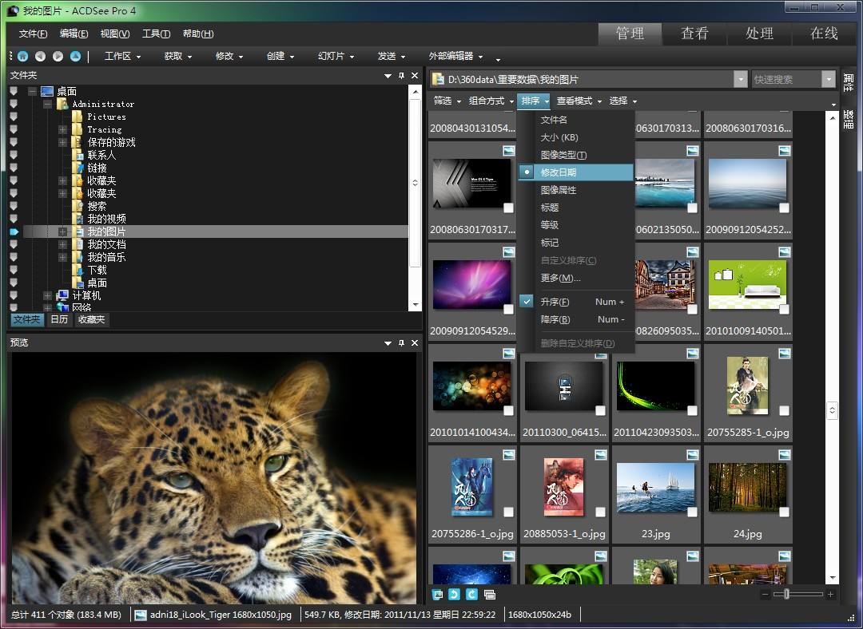
Task: Select 降序 descending sort option
Action: pos(555,319)
